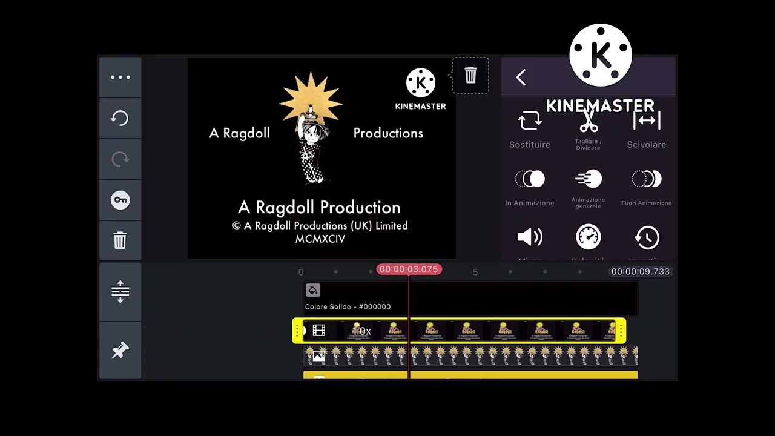Click the paint bucket icon on solid color layer
Image resolution: width=775 pixels, height=436 pixels.
(x=312, y=290)
